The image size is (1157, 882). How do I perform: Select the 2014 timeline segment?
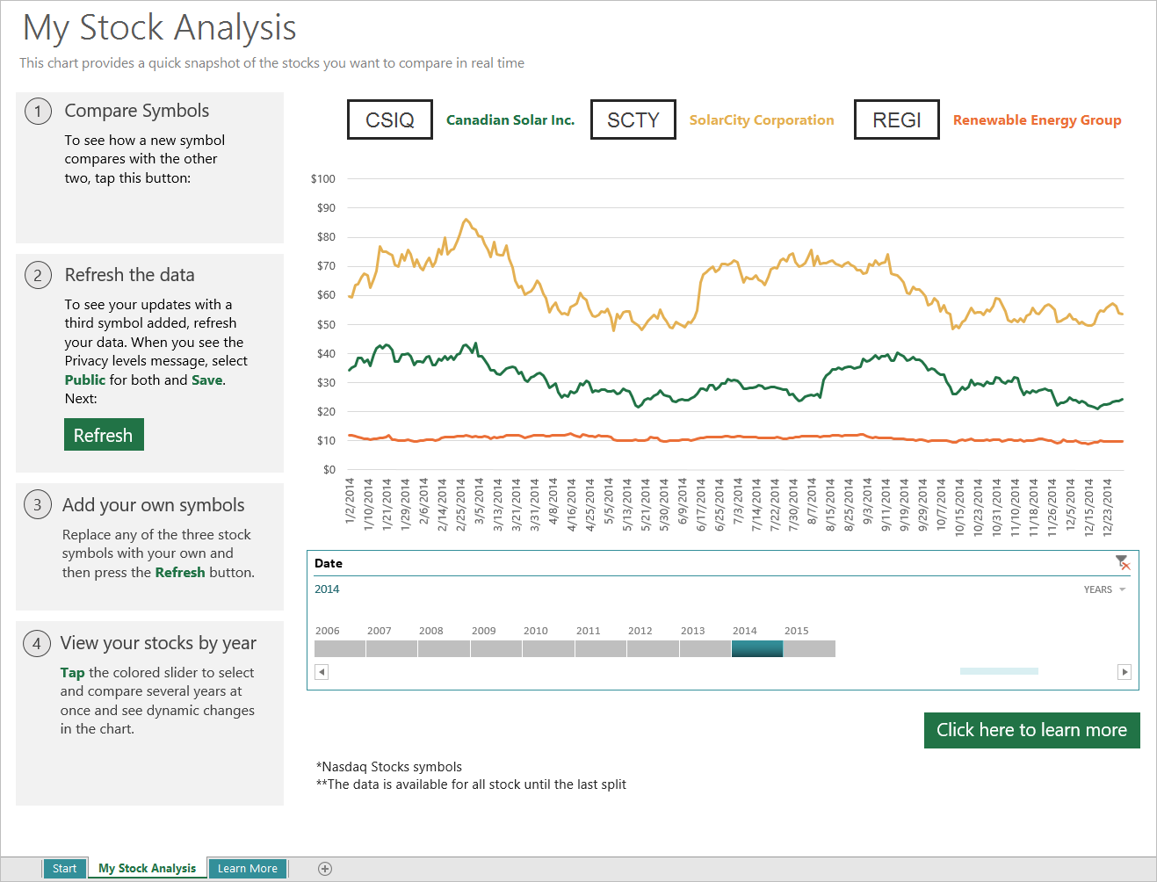pos(756,649)
